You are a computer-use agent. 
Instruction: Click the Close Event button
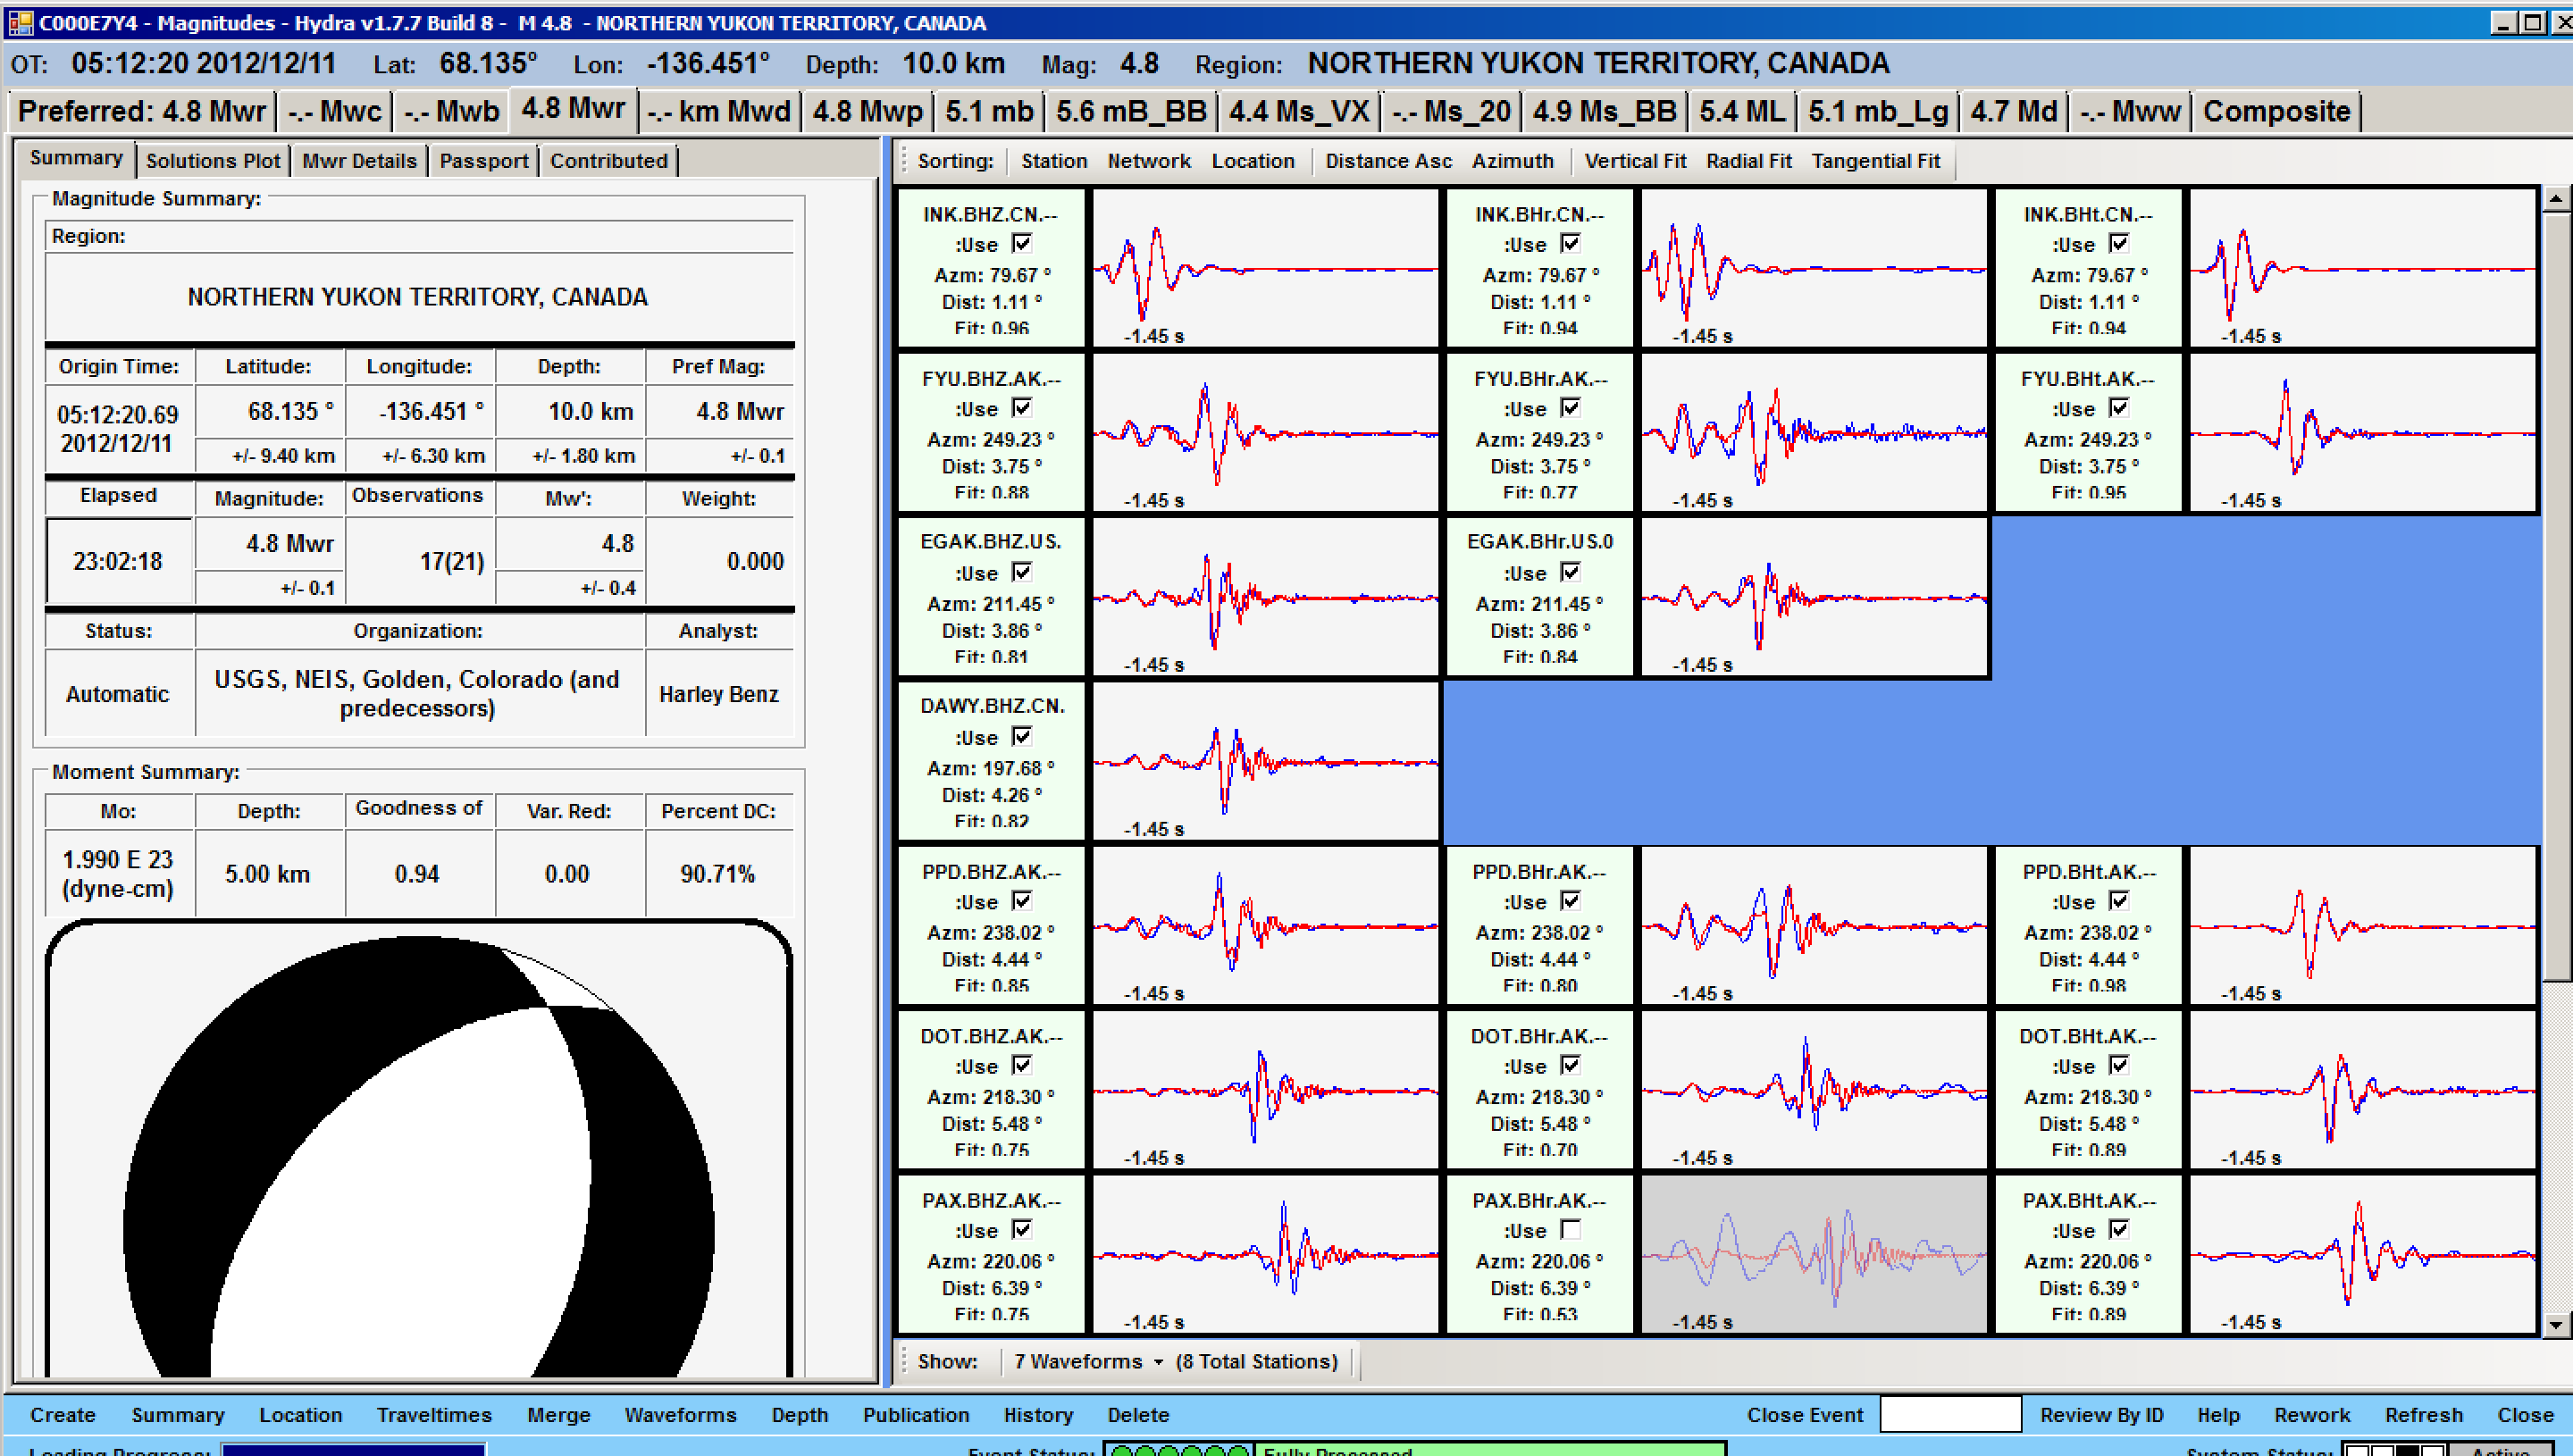tap(1805, 1414)
